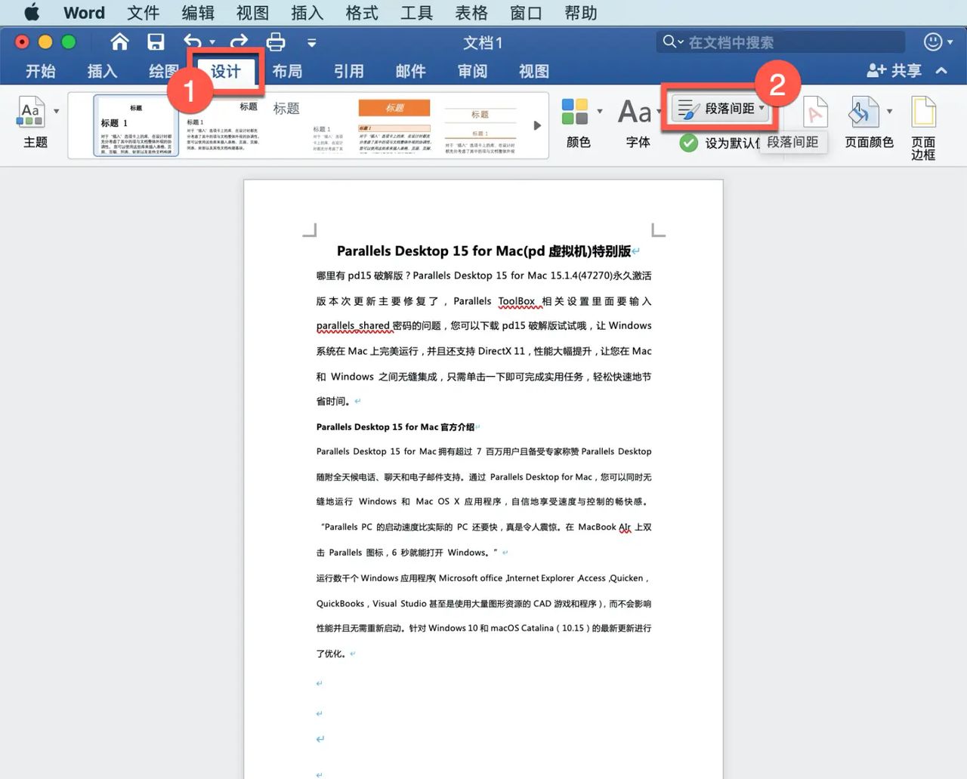The image size is (967, 779).
Task: Open the 文件 menu
Action: tap(143, 13)
